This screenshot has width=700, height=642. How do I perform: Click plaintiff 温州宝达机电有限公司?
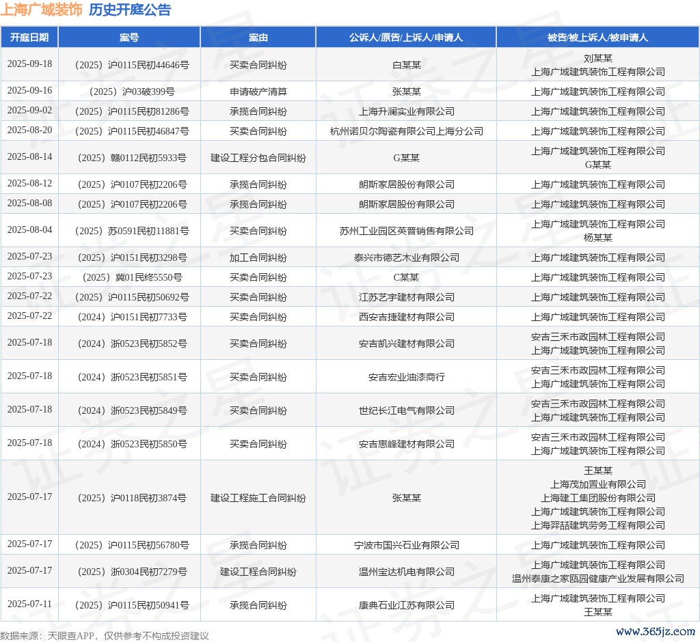point(406,572)
